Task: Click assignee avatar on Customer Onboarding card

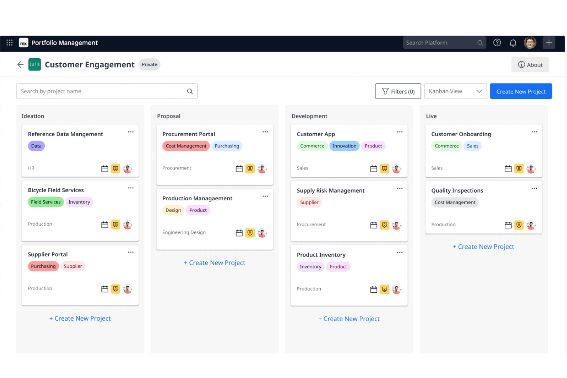Action: click(x=531, y=169)
